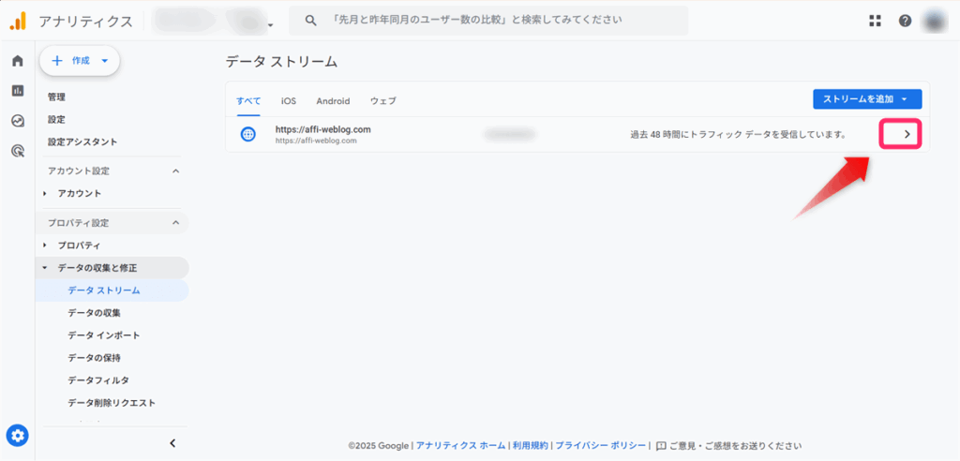960x461 pixels.
Task: Collapse the データの収集と修正 tree item
Action: point(45,268)
